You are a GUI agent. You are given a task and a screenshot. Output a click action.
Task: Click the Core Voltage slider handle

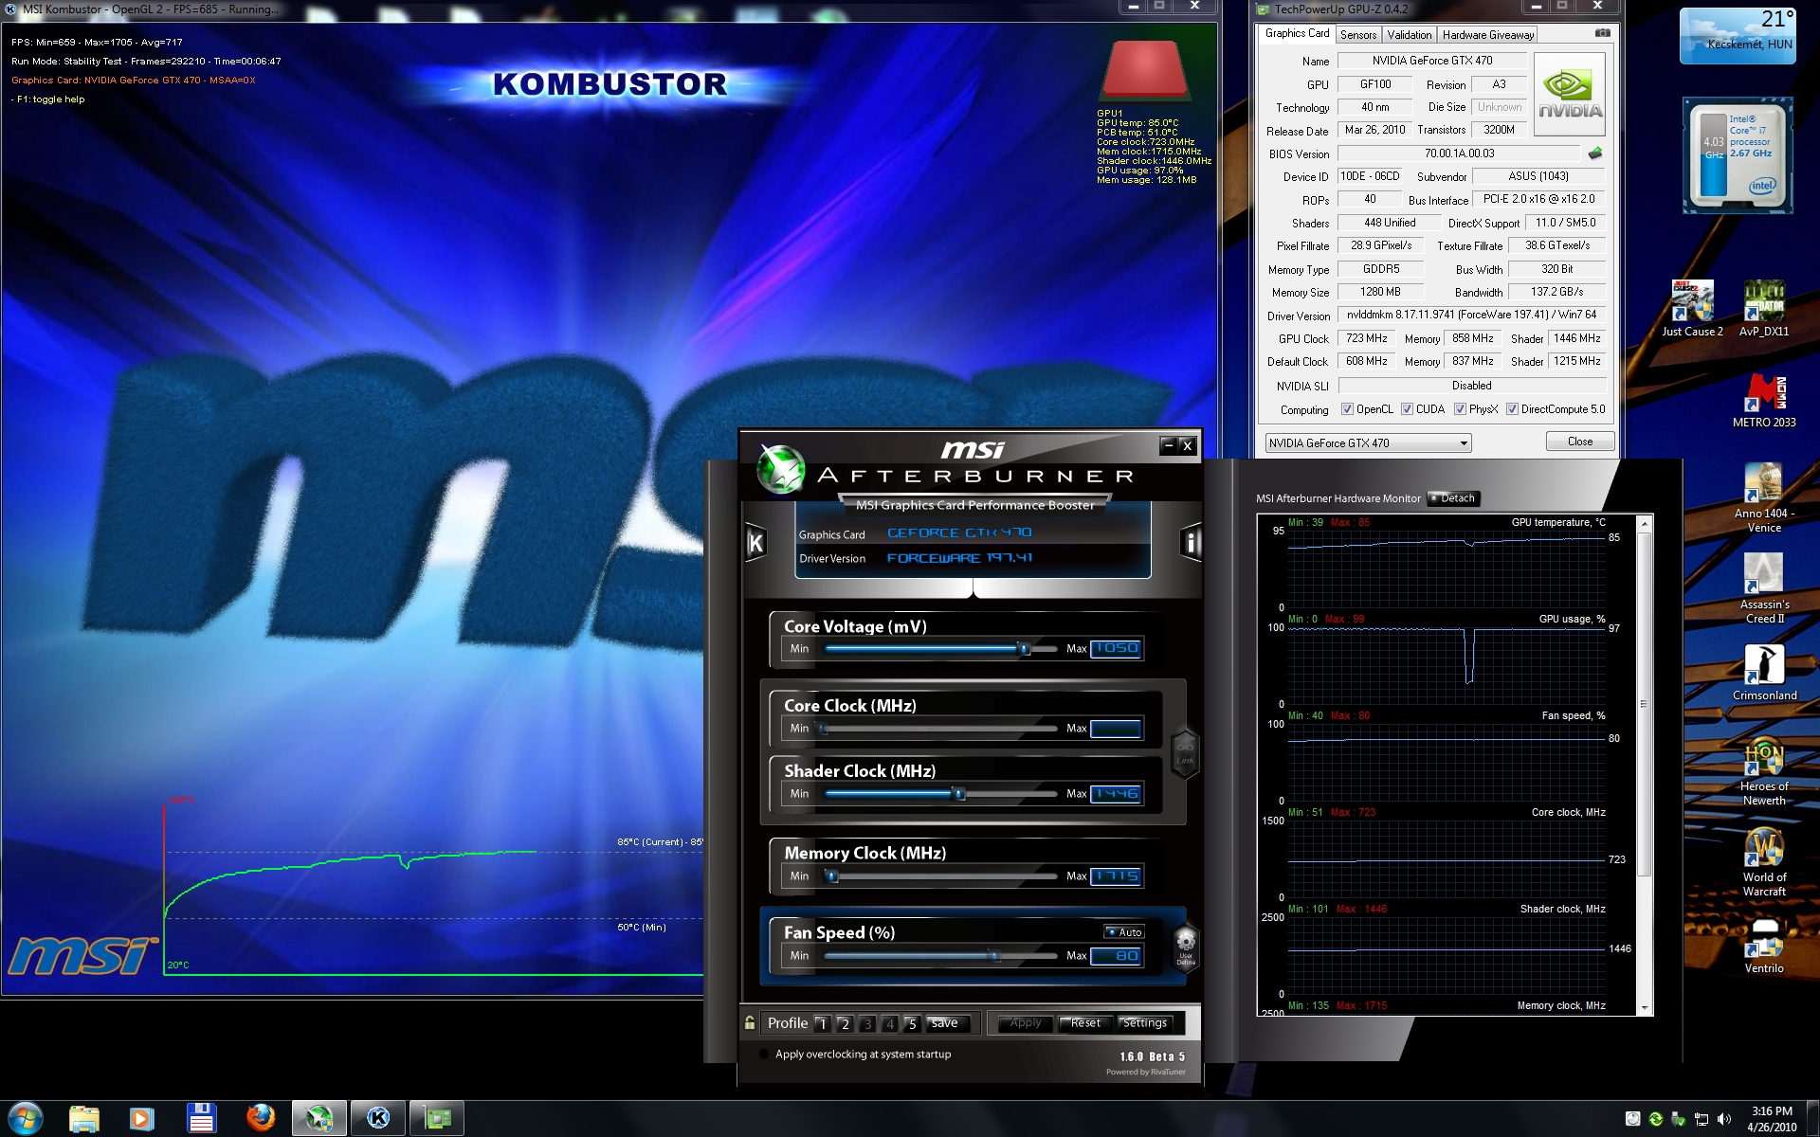click(1024, 649)
